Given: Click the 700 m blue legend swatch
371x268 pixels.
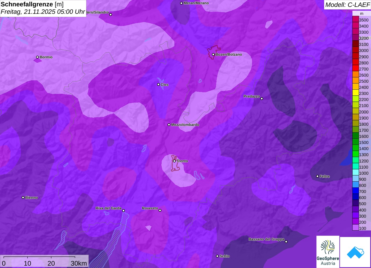Looking at the screenshot, I should click(356, 191).
